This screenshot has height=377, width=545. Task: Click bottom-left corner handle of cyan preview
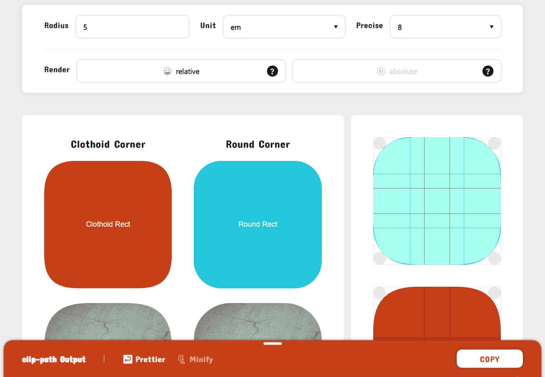point(379,258)
